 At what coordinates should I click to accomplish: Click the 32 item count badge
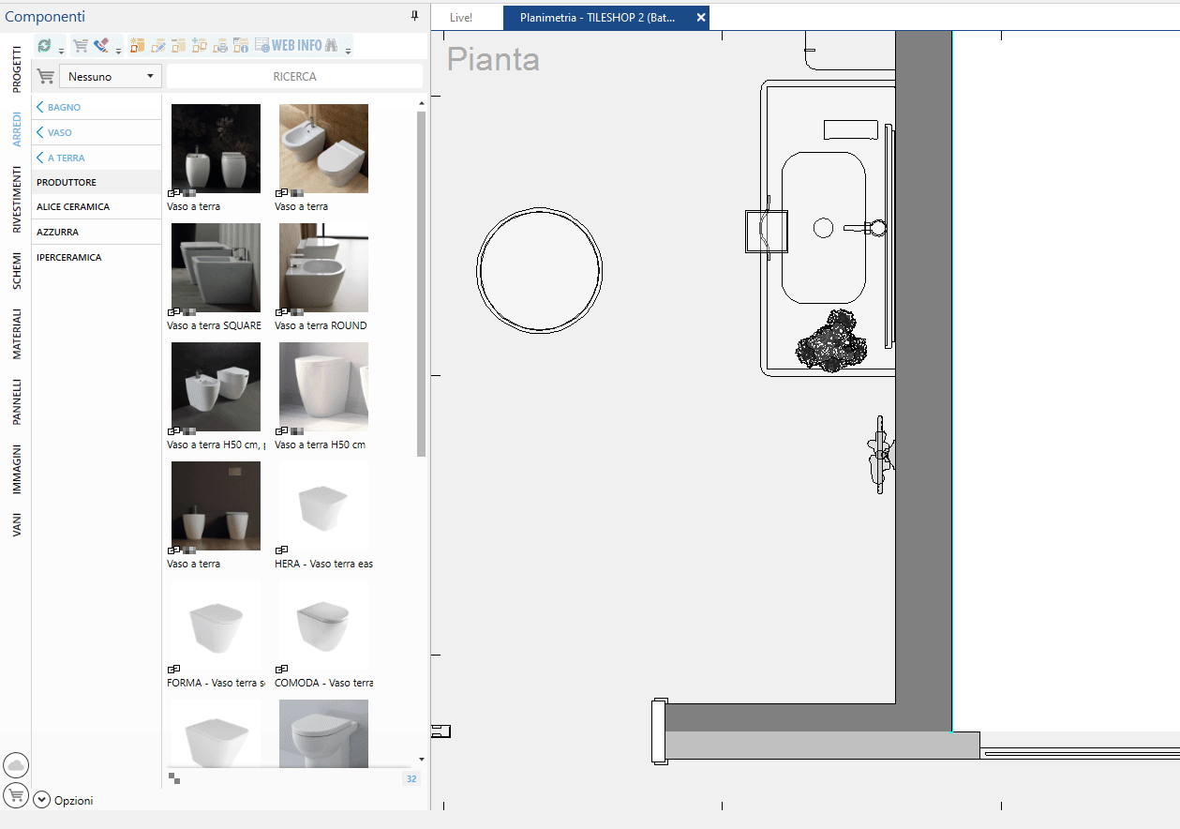pyautogui.click(x=411, y=778)
